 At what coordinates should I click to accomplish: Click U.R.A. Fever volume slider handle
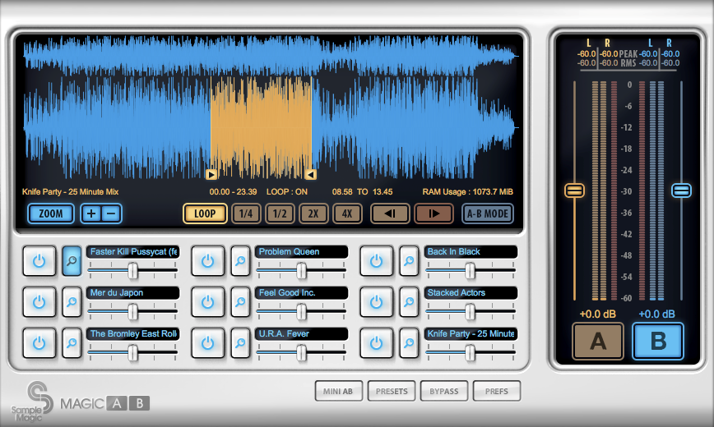(x=301, y=352)
